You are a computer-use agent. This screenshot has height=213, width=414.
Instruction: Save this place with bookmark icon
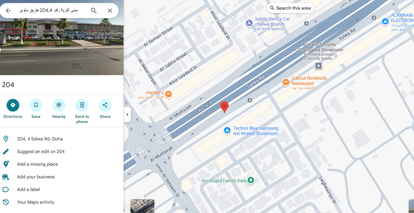point(36,105)
